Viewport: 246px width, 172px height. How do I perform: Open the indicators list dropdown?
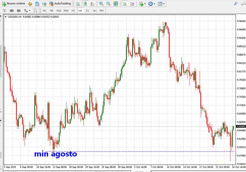point(142,4)
